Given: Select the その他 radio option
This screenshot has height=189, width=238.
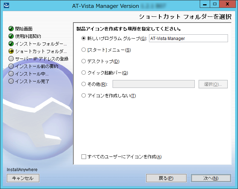Looking at the screenshot, I should (x=84, y=84).
